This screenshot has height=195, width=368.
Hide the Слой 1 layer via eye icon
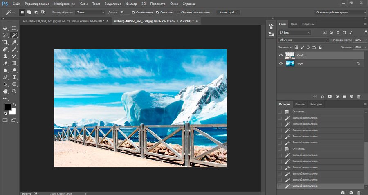281,55
